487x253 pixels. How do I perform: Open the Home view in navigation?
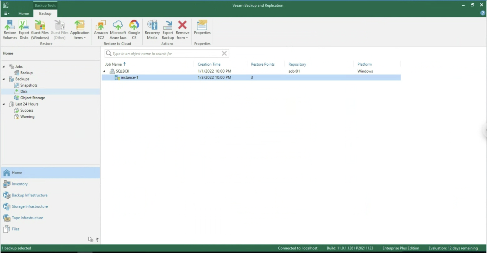[51, 173]
